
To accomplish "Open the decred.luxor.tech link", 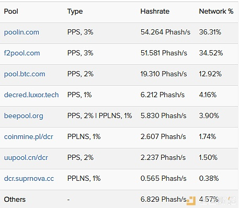I will 31,95.
